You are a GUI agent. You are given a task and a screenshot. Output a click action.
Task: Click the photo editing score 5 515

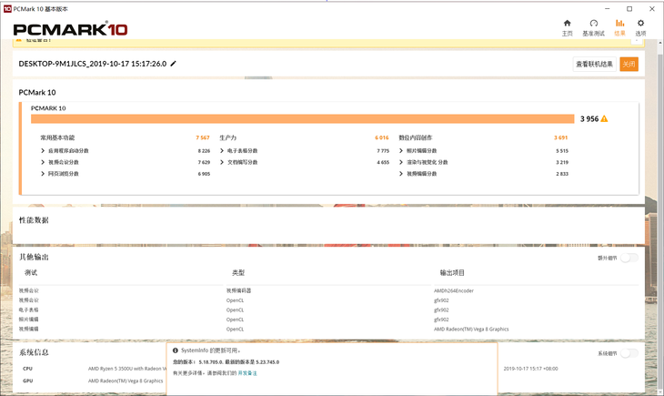pos(562,151)
